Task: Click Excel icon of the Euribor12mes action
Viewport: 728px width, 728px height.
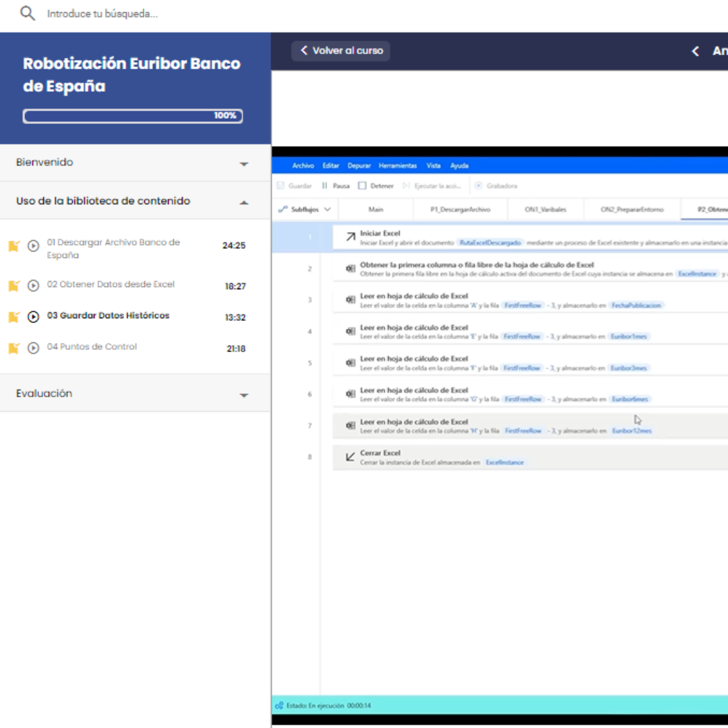Action: pos(351,425)
